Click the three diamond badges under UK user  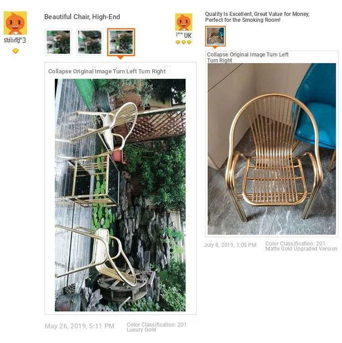pos(183,42)
